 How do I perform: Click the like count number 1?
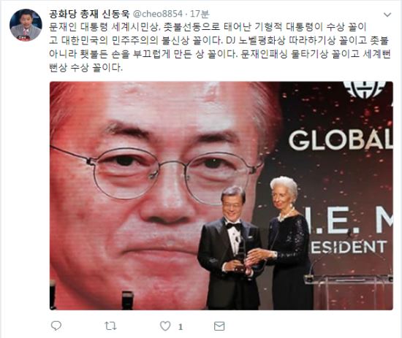pos(181,327)
